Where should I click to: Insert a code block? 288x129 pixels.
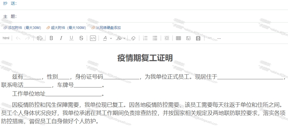[93, 38]
